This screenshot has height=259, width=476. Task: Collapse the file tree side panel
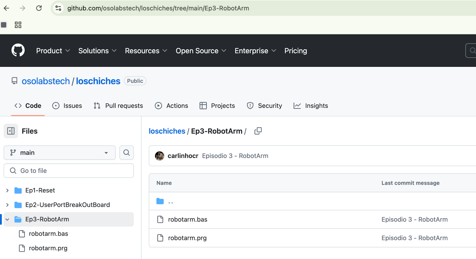11,131
